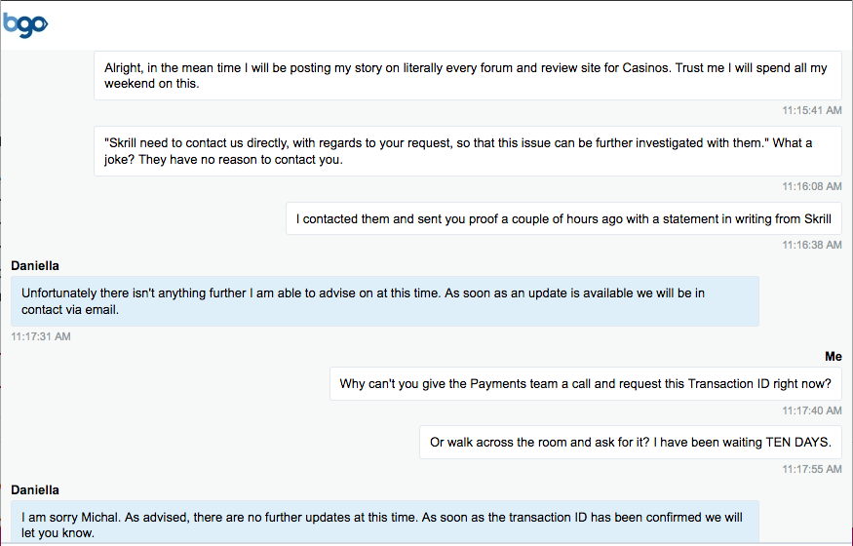
Task: Click the 11:17:55 AM timestamp
Action: point(812,469)
